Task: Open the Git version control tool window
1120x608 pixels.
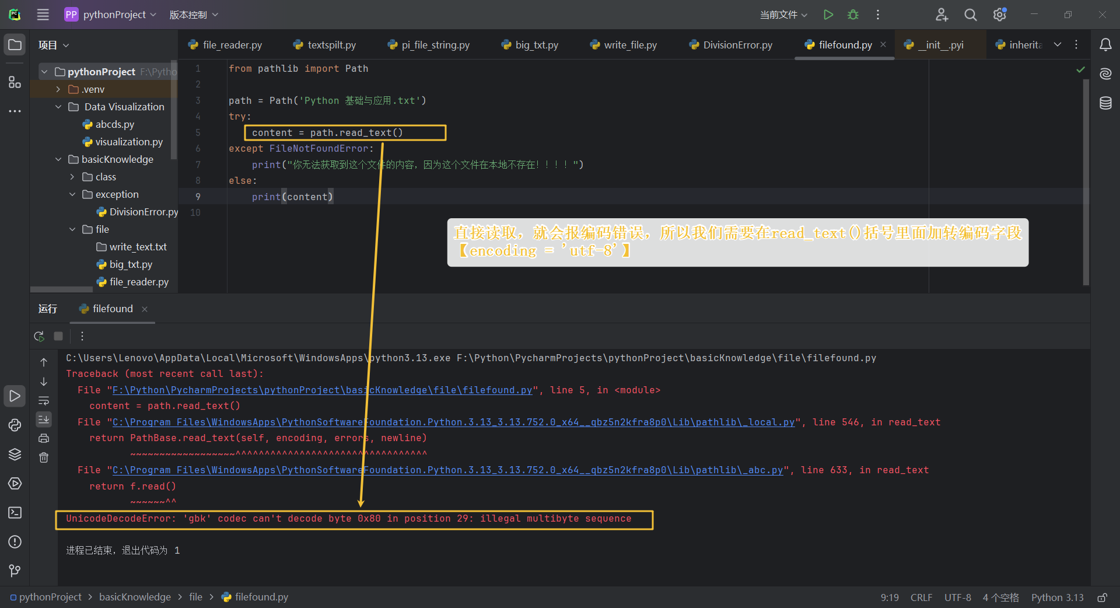Action: pos(15,571)
